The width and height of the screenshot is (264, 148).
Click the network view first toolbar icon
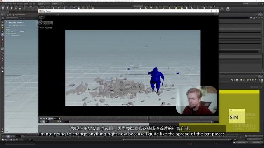click(232, 80)
